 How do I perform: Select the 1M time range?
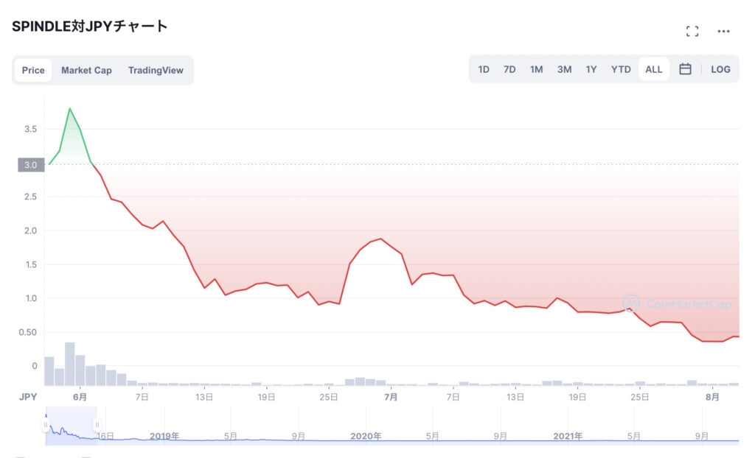[x=536, y=69]
